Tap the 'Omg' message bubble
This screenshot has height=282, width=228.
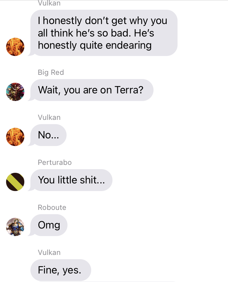(x=49, y=225)
